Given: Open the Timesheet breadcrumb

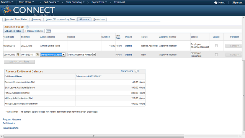Looking at the screenshot, I should point(119,2).
